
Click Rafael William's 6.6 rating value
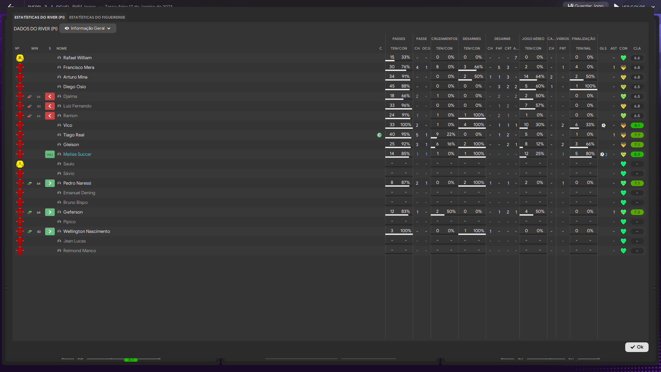pyautogui.click(x=637, y=58)
